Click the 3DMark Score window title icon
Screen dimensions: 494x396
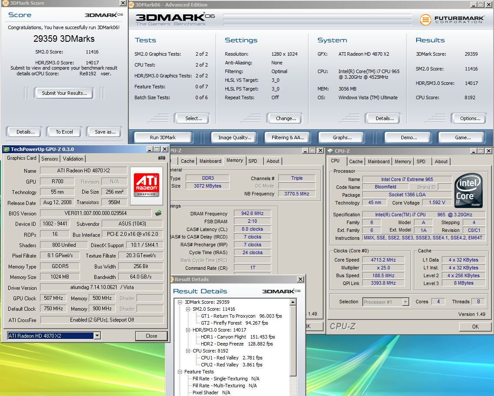coord(5,3)
